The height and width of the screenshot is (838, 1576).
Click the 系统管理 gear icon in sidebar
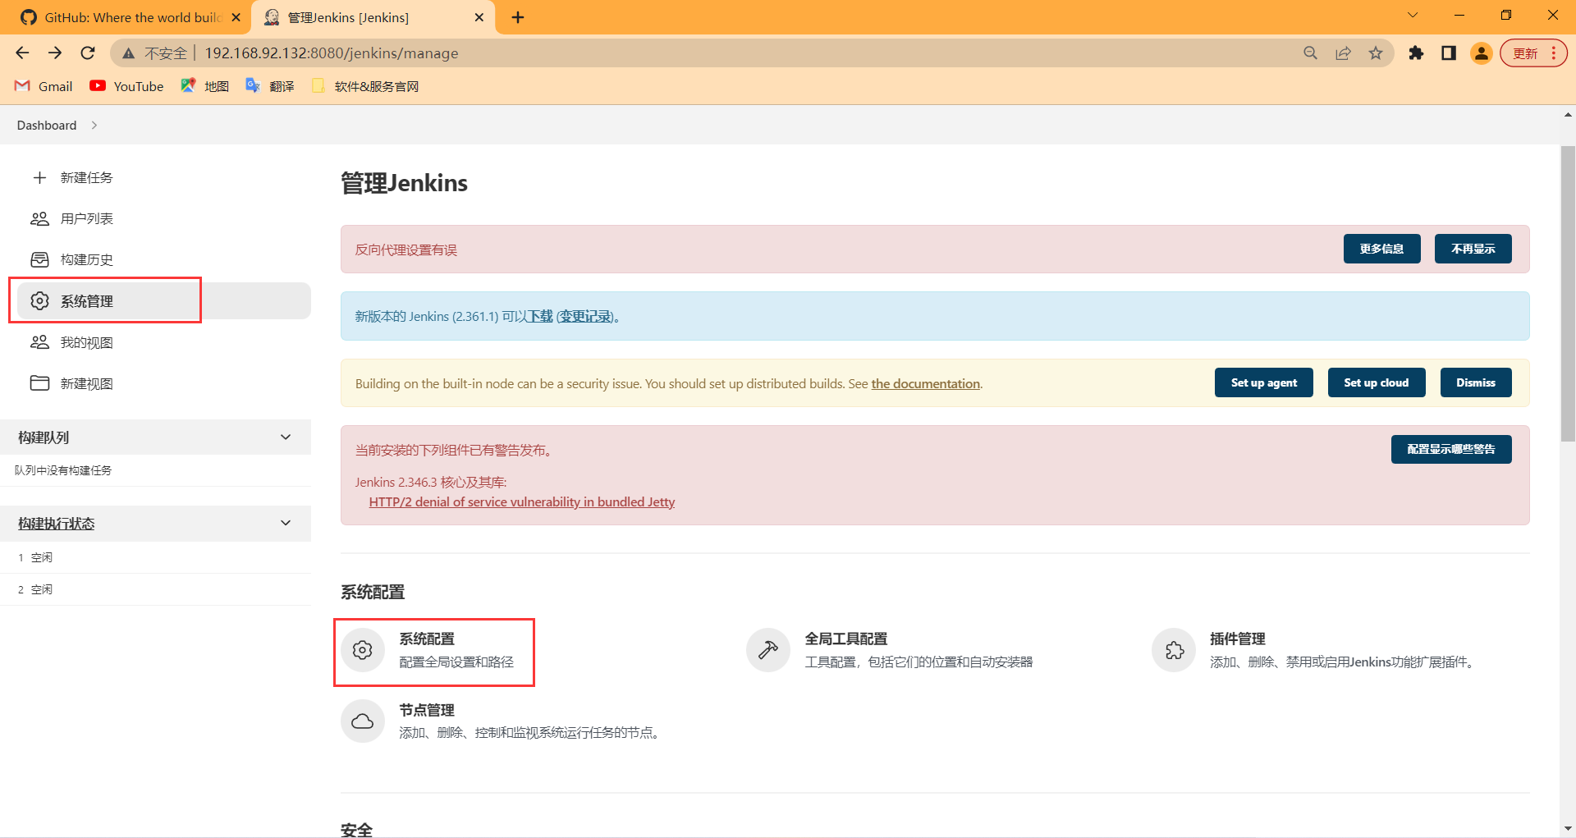(x=39, y=301)
